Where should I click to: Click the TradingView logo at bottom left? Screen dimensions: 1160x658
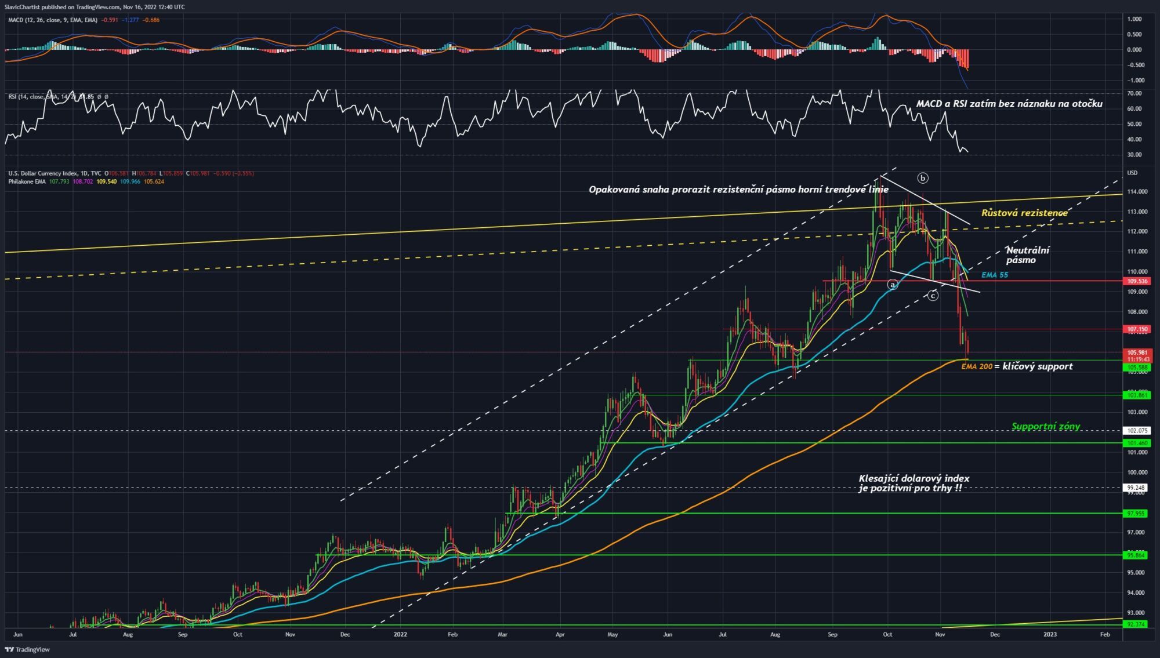coord(27,650)
